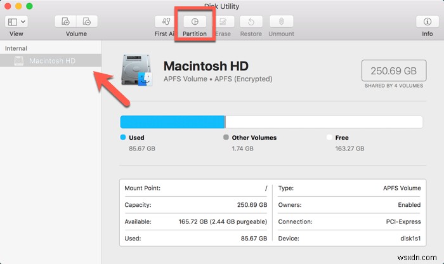Click the Free legend label
This screenshot has height=264, width=444.
click(x=342, y=138)
